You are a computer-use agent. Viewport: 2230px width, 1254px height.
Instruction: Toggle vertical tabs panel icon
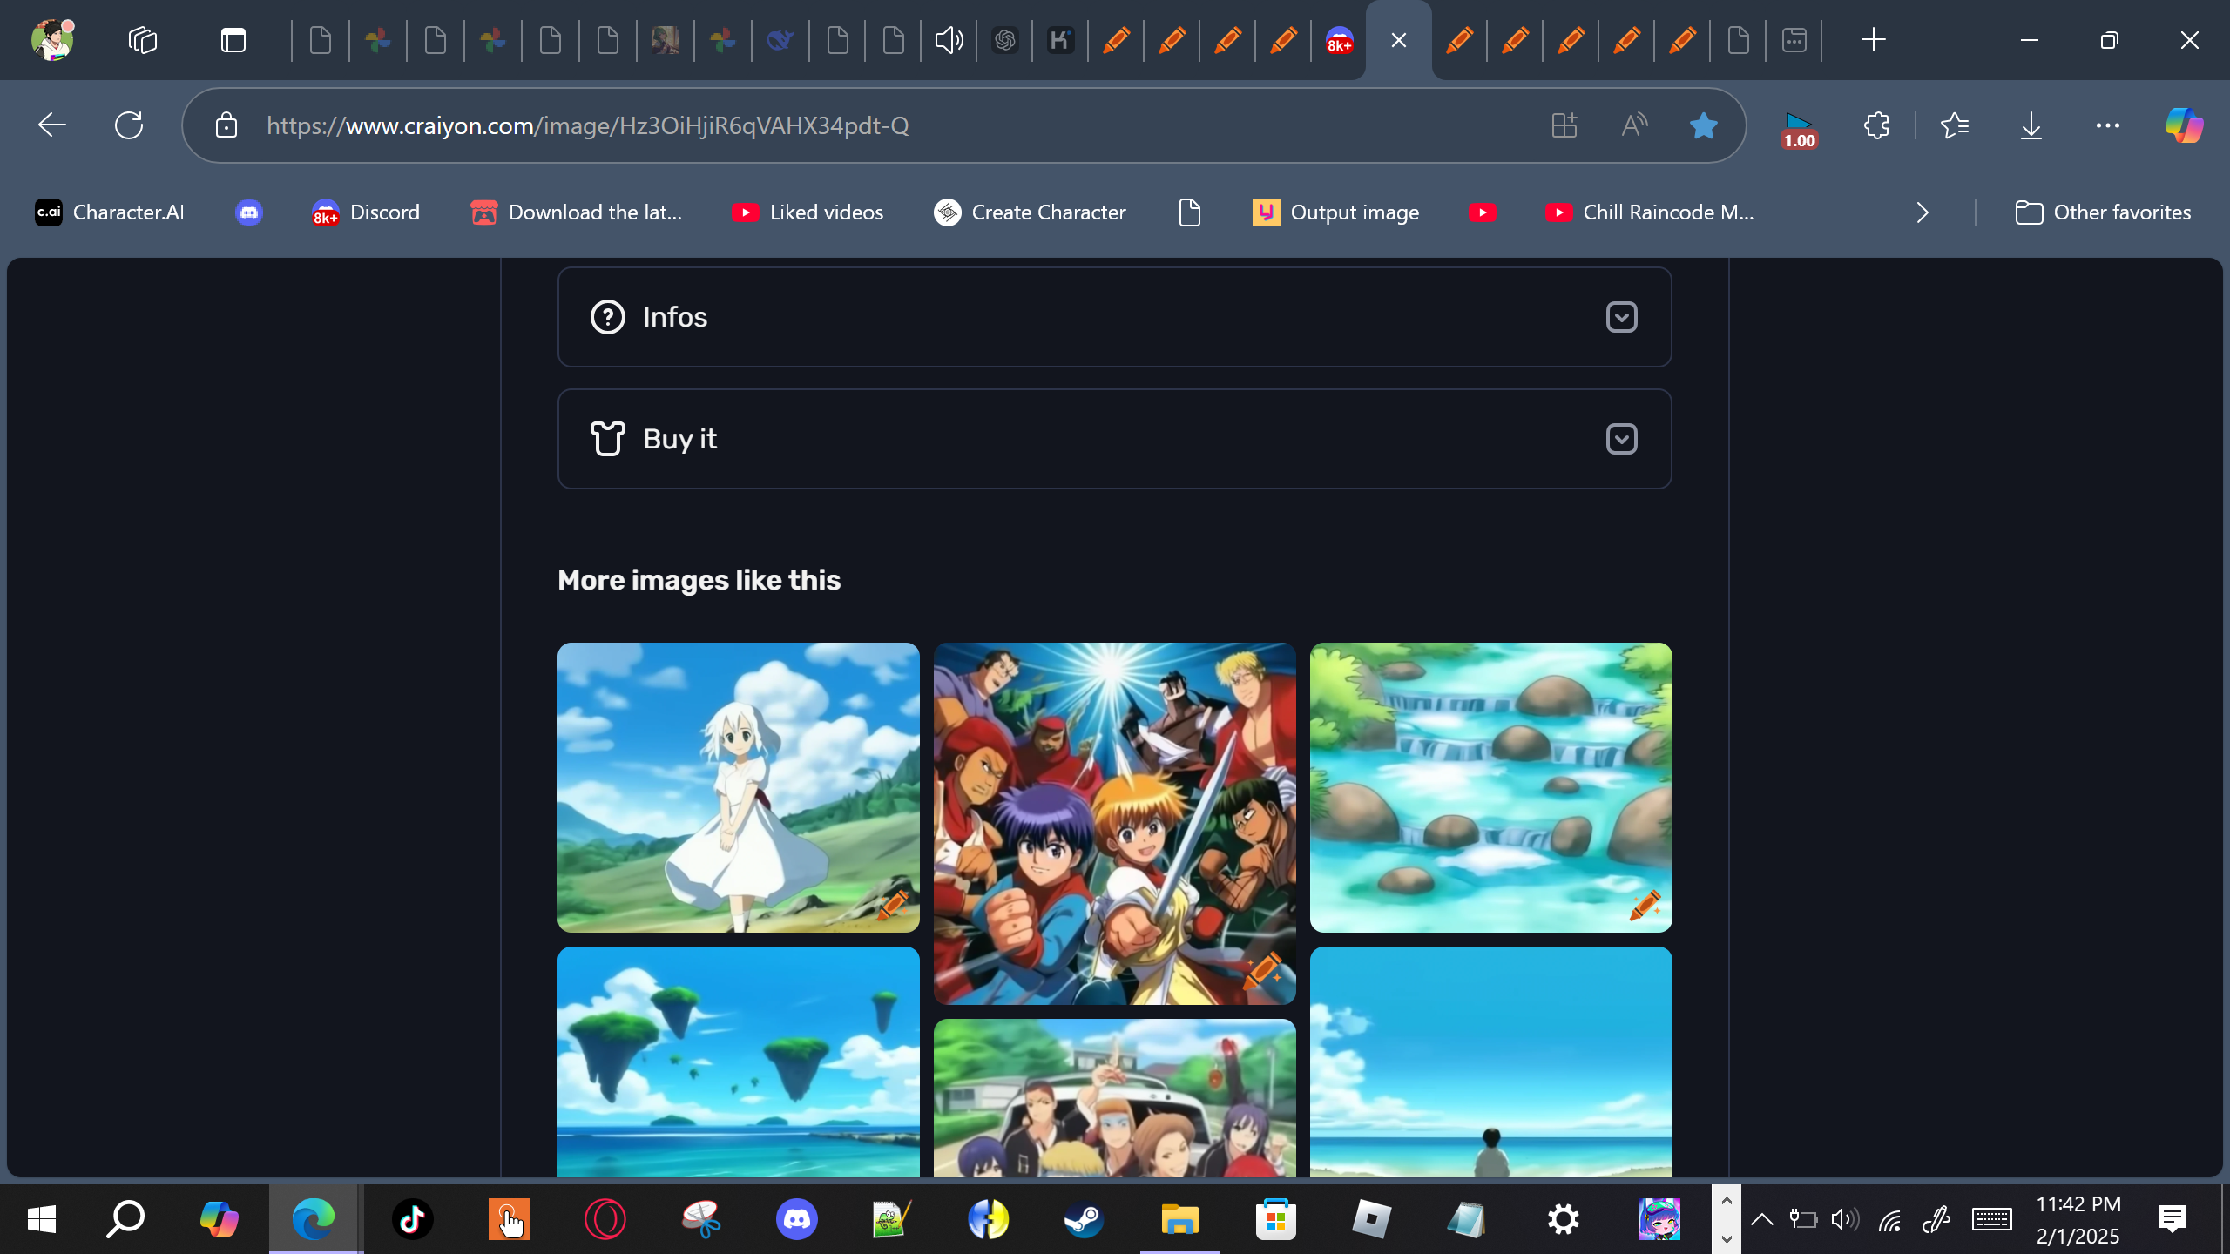tap(233, 40)
